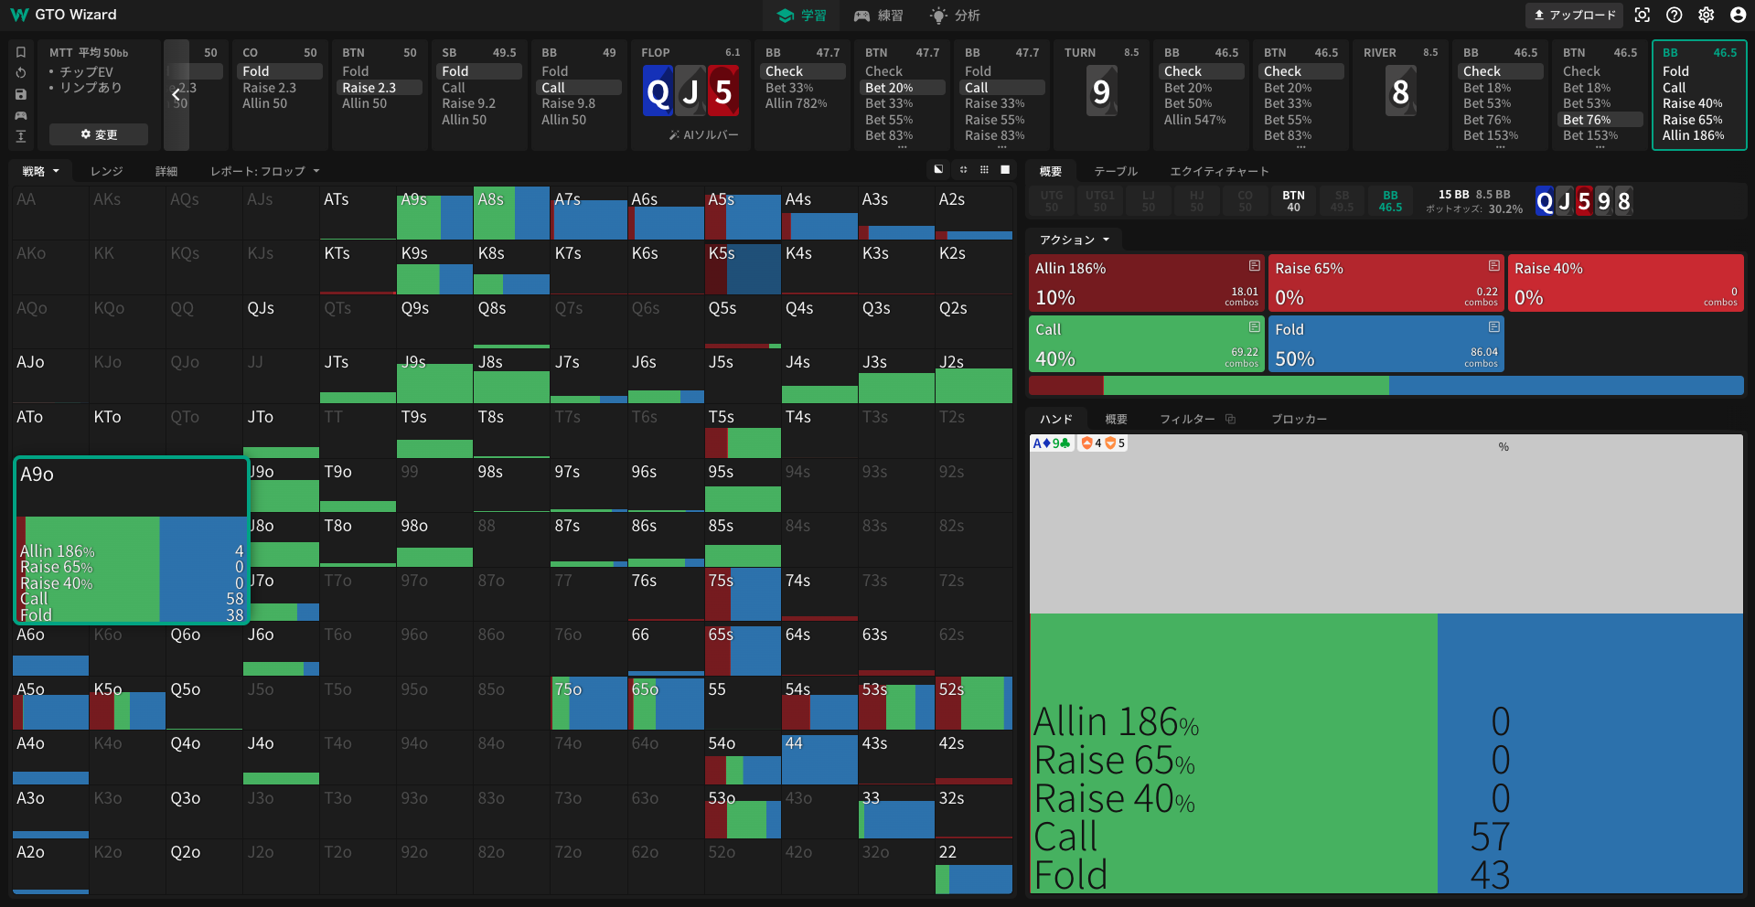Switch to the レンジ tab
Screen dimensions: 1755x907
tap(106, 171)
